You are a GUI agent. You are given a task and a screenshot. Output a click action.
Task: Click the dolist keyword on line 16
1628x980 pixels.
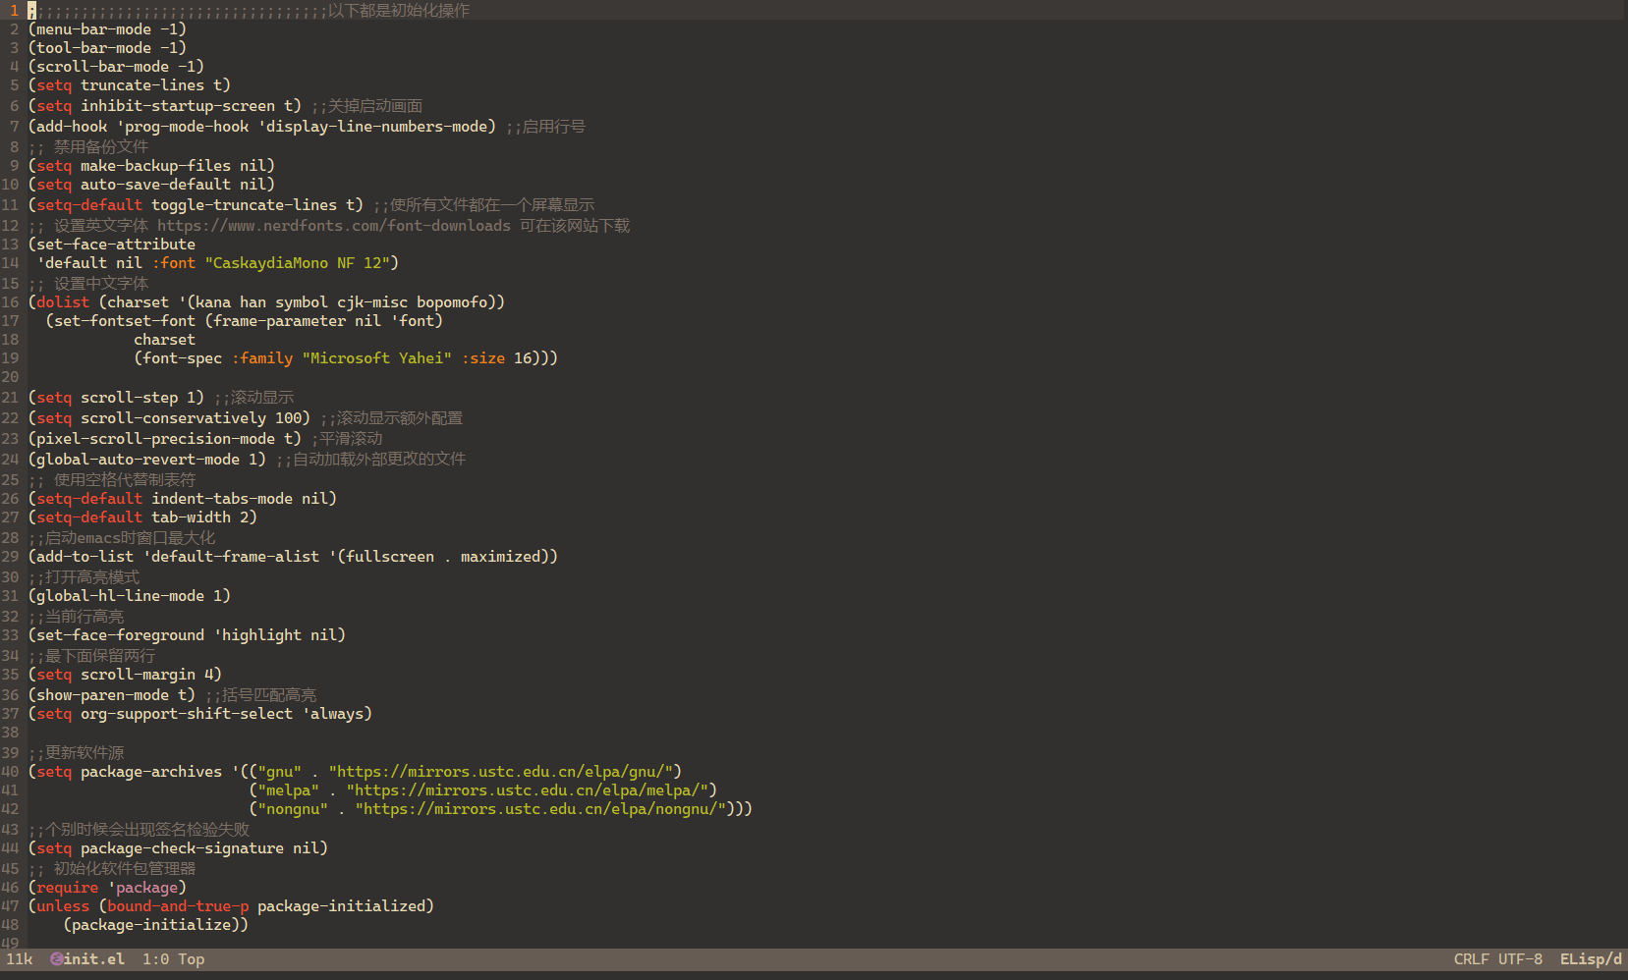click(x=63, y=302)
